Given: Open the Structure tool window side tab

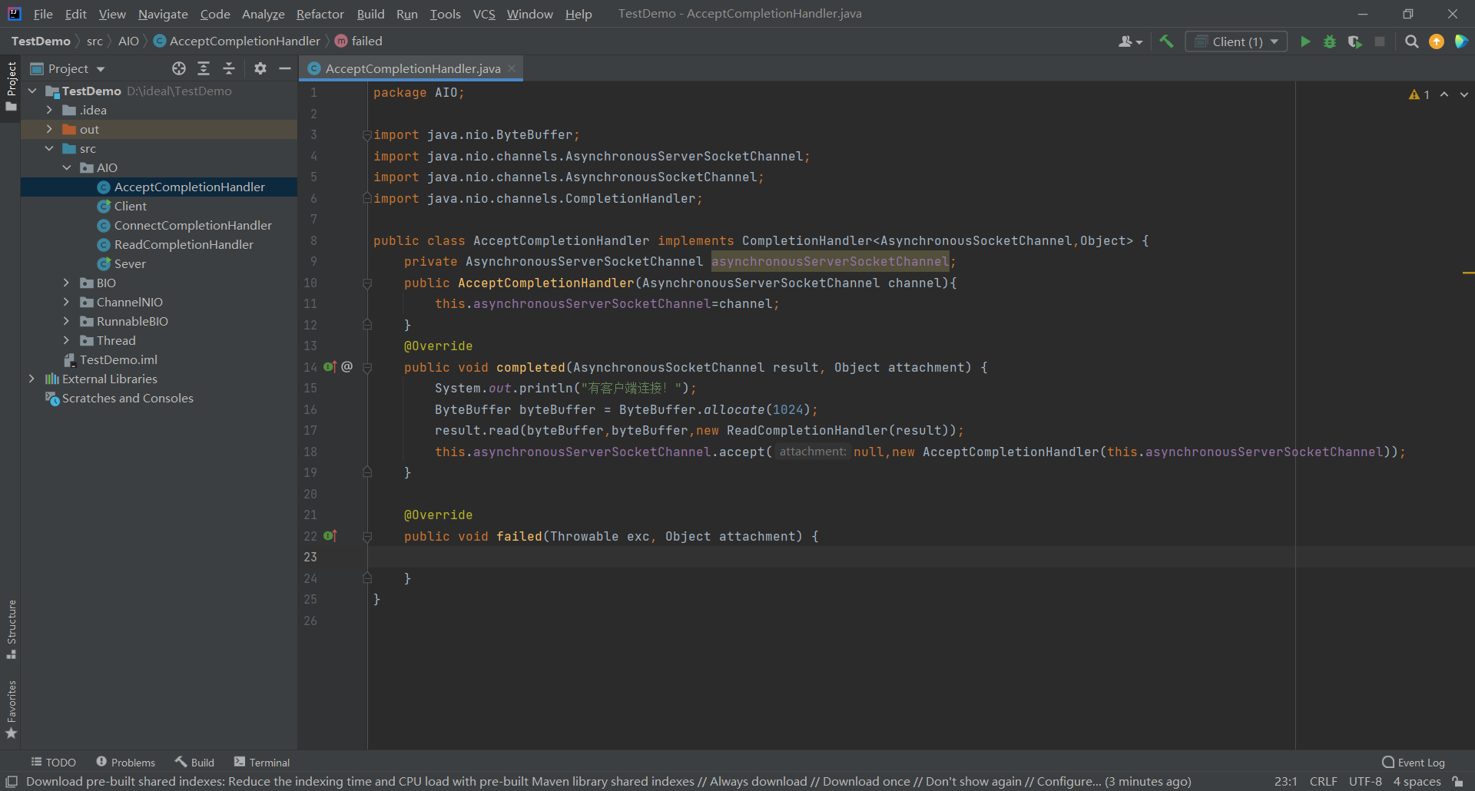Looking at the screenshot, I should [x=12, y=629].
